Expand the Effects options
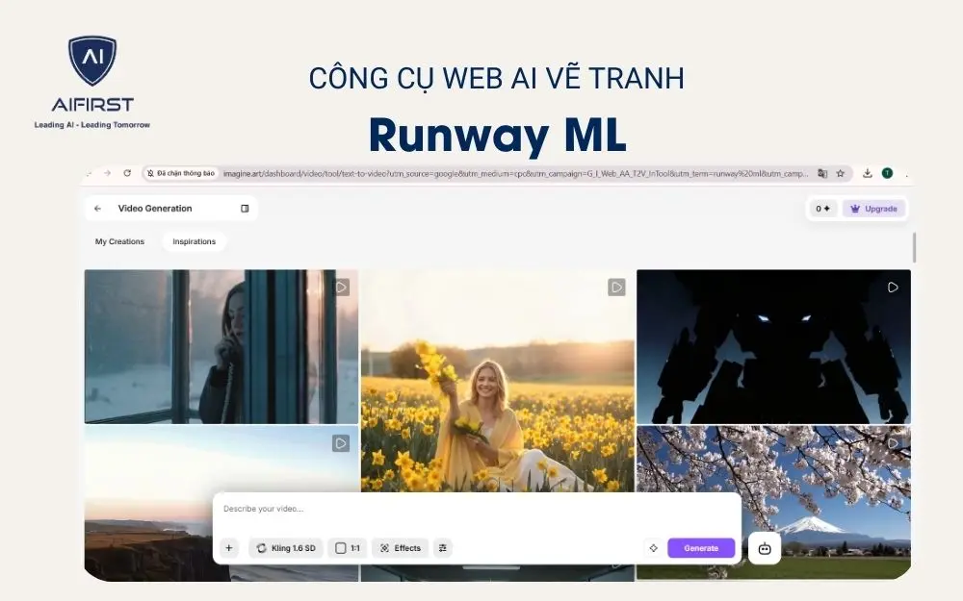Screen dimensions: 963x601 (x=400, y=548)
